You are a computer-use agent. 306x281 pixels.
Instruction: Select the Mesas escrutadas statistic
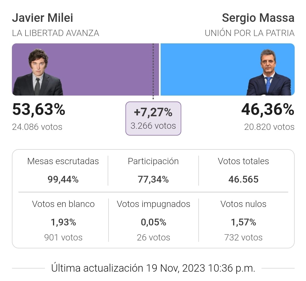coord(63,170)
